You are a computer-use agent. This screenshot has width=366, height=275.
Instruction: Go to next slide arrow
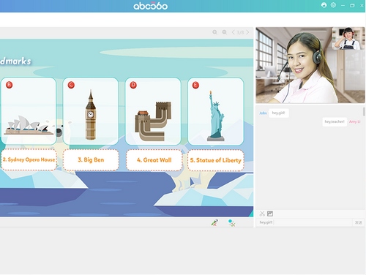[x=247, y=32]
